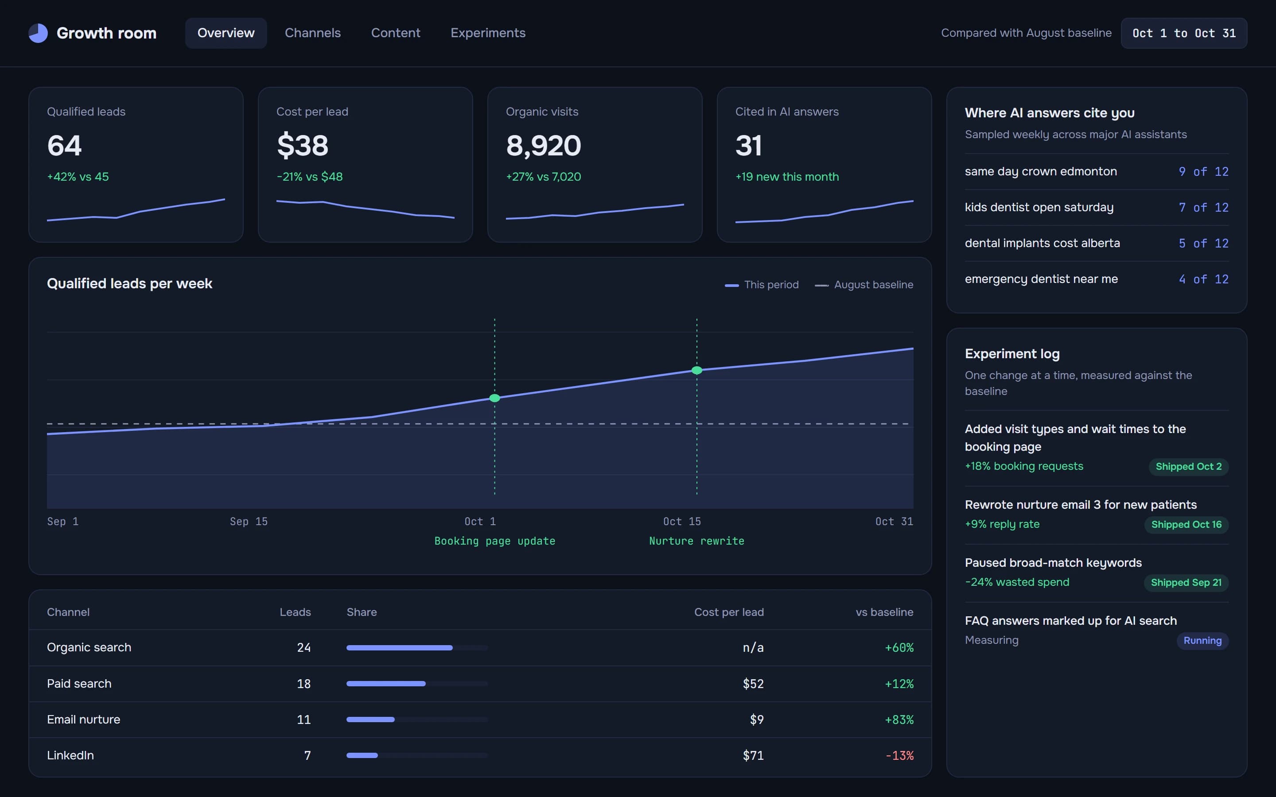Screen dimensions: 1276x797
Task: Click the Organic search channel row
Action: click(480, 647)
